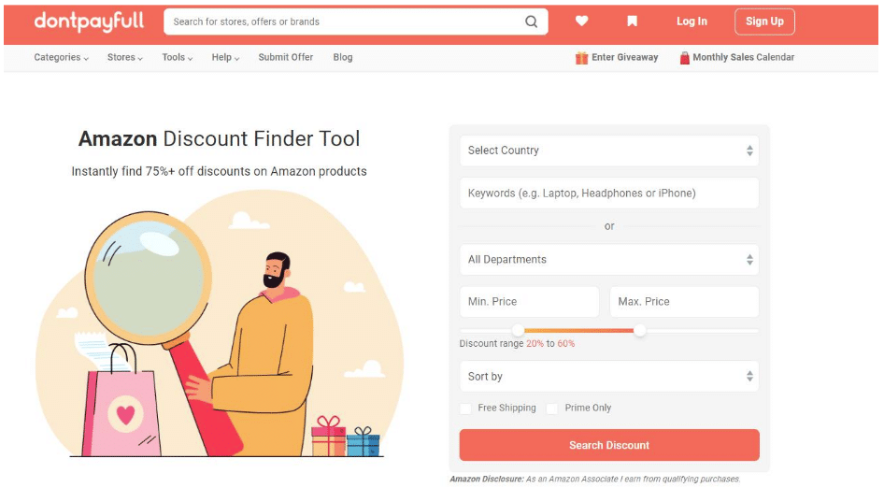
Task: Open favorites via the heart icon
Action: 581,22
